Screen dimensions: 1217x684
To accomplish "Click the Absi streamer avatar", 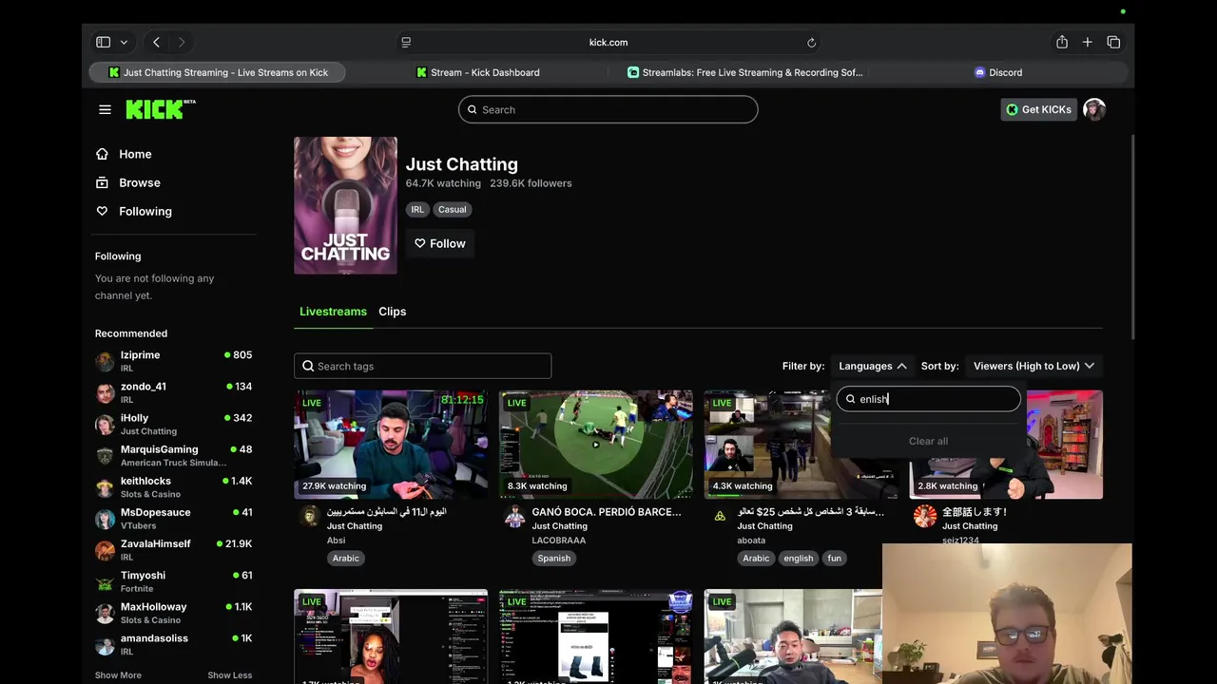I will coord(310,516).
